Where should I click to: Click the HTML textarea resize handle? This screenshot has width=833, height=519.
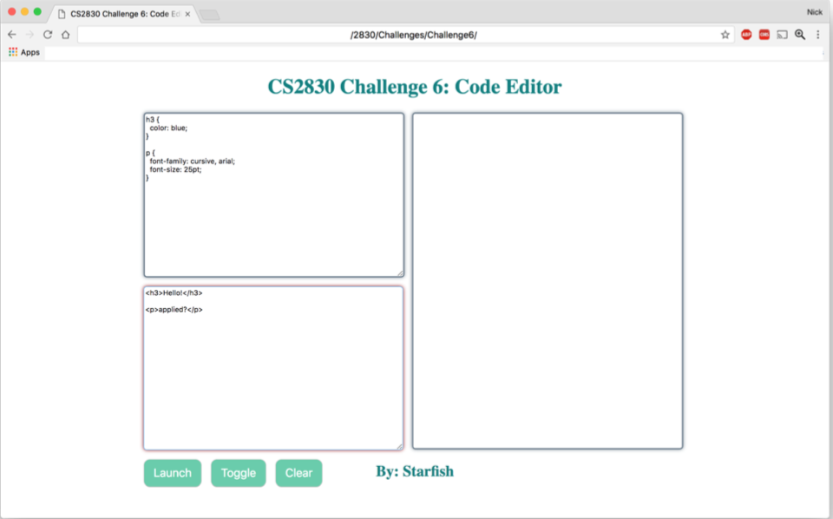point(400,447)
